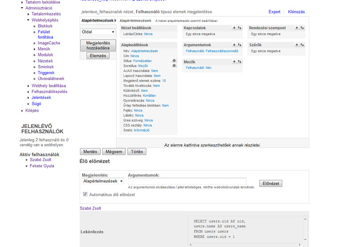The image size is (358, 247).
Task: Collapse the Webhelyépítés menu tree
Action: [28, 20]
